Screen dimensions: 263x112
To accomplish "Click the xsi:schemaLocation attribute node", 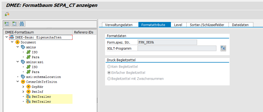I will pos(46,77).
